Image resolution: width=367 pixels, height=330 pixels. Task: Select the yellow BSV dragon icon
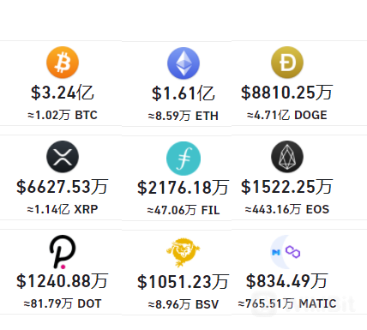point(183,253)
